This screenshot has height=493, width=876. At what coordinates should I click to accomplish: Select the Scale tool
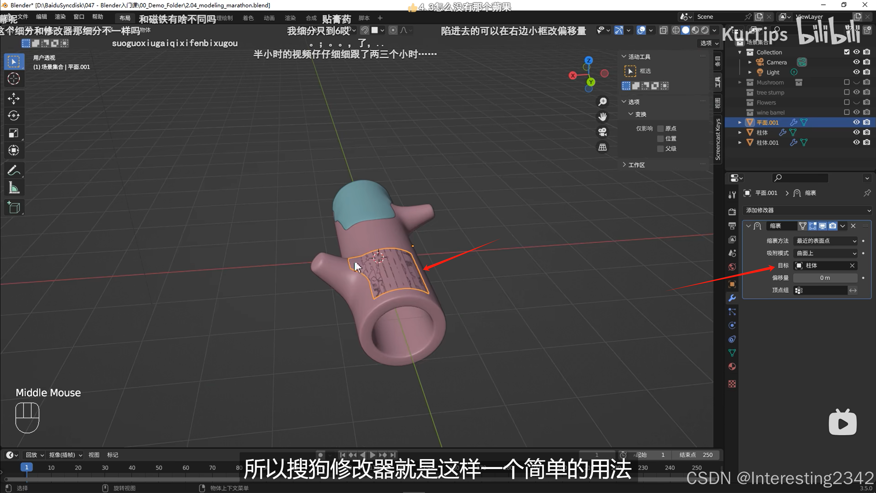click(x=14, y=133)
